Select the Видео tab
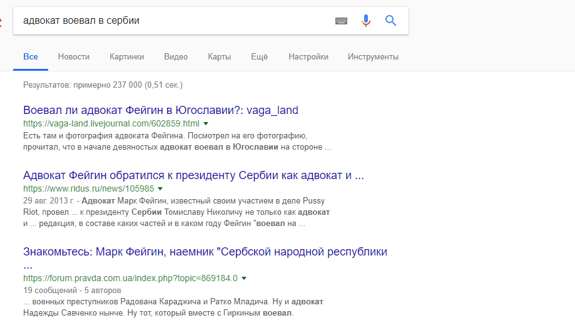 click(176, 57)
